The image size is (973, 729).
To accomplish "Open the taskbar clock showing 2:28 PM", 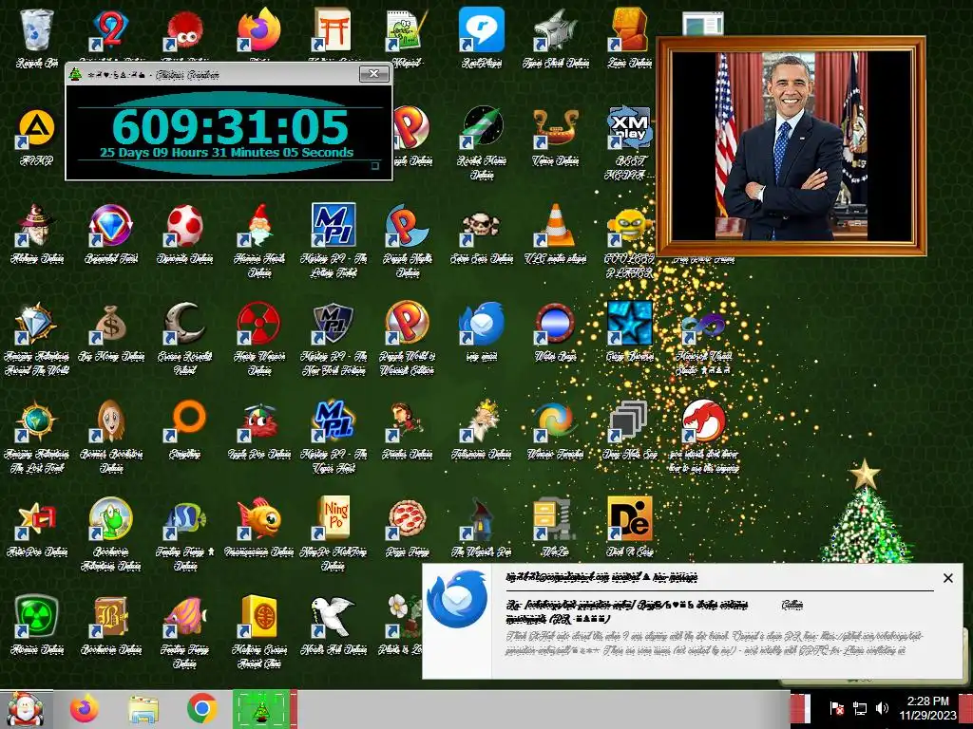I will click(x=927, y=708).
